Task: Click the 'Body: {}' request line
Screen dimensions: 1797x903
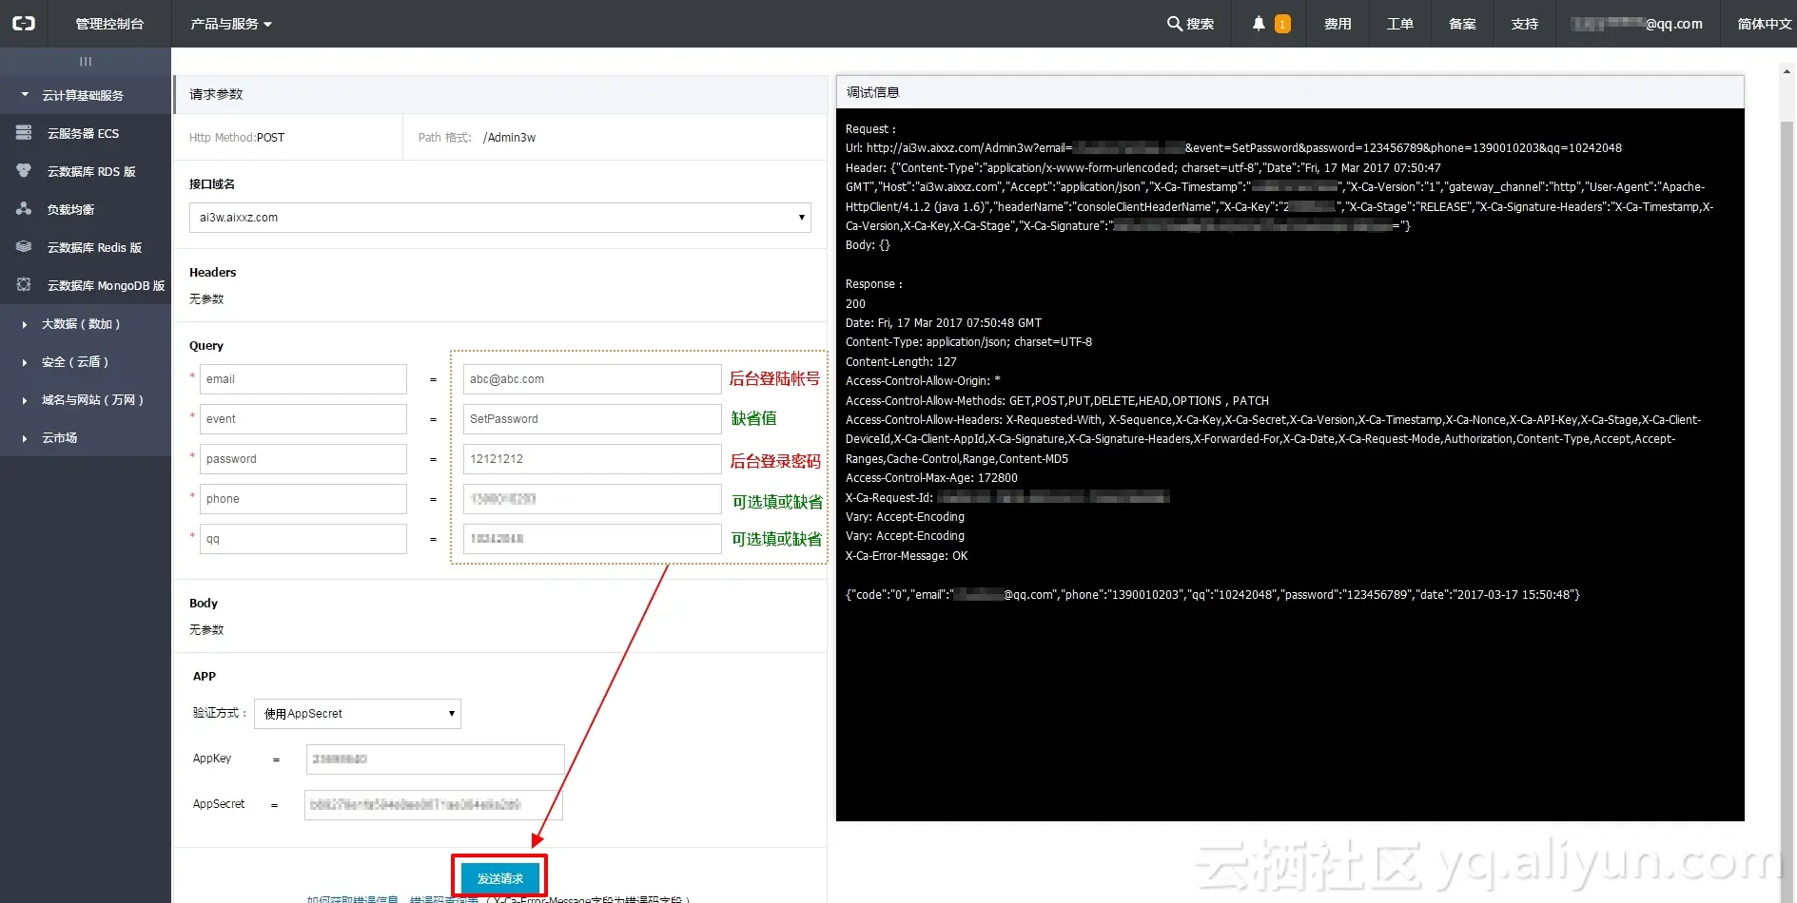Action: 868,245
